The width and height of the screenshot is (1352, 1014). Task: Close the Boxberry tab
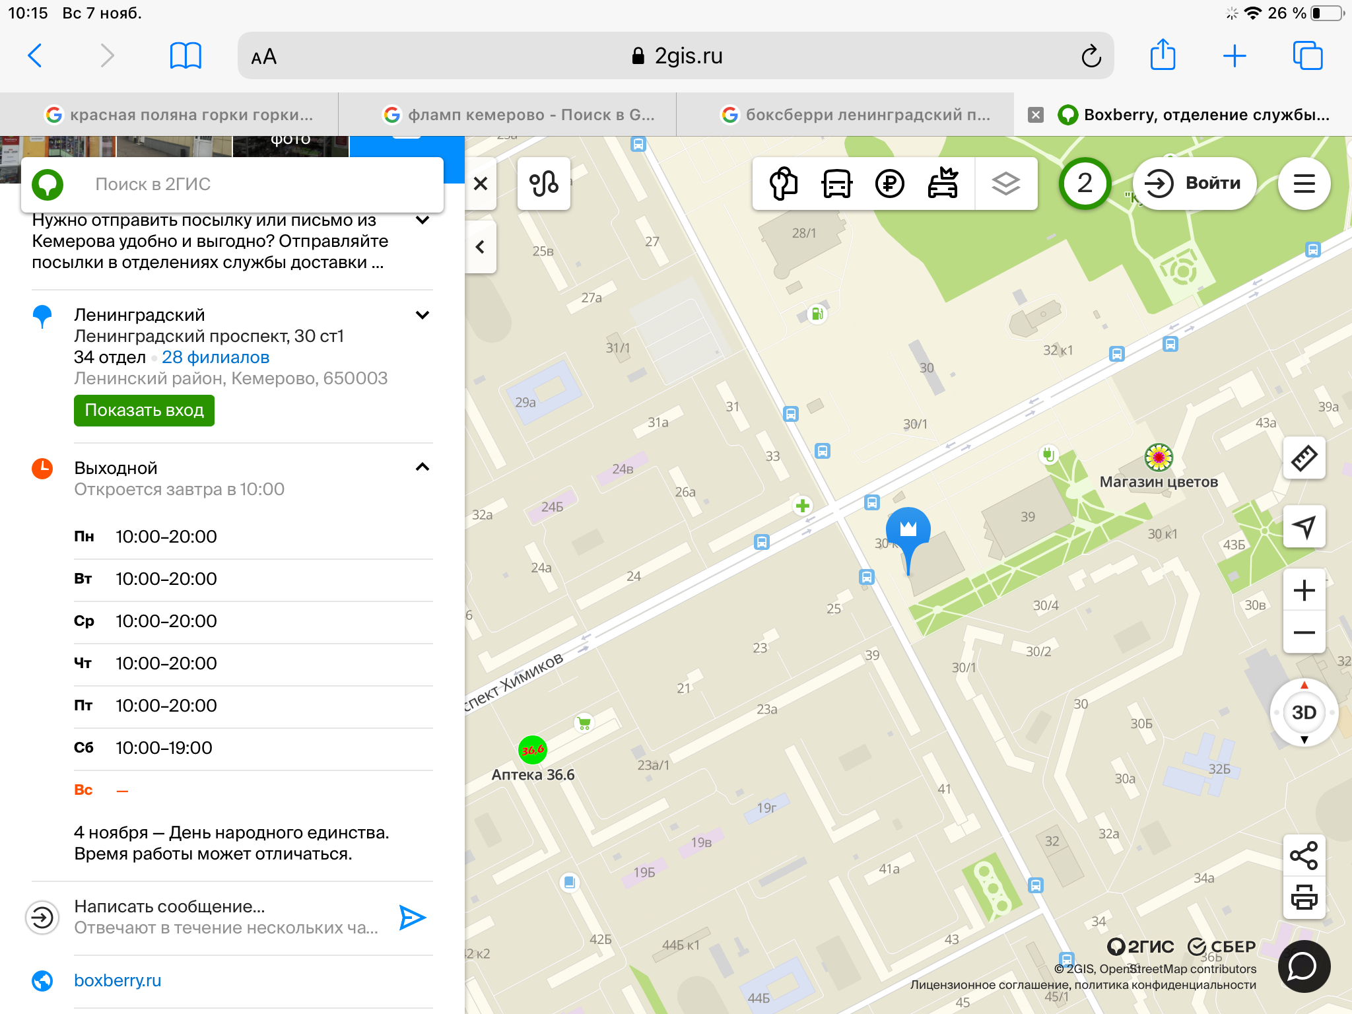point(1036,115)
